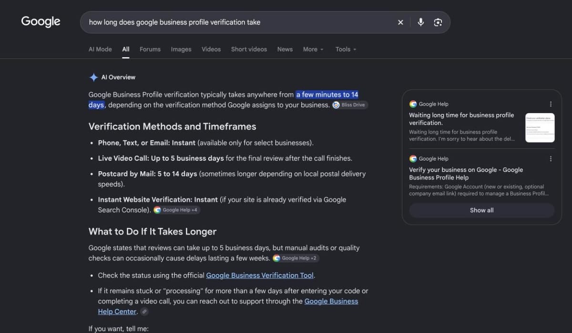Open thumbnail of Waiting long time result
This screenshot has height=333, width=572.
click(x=540, y=128)
